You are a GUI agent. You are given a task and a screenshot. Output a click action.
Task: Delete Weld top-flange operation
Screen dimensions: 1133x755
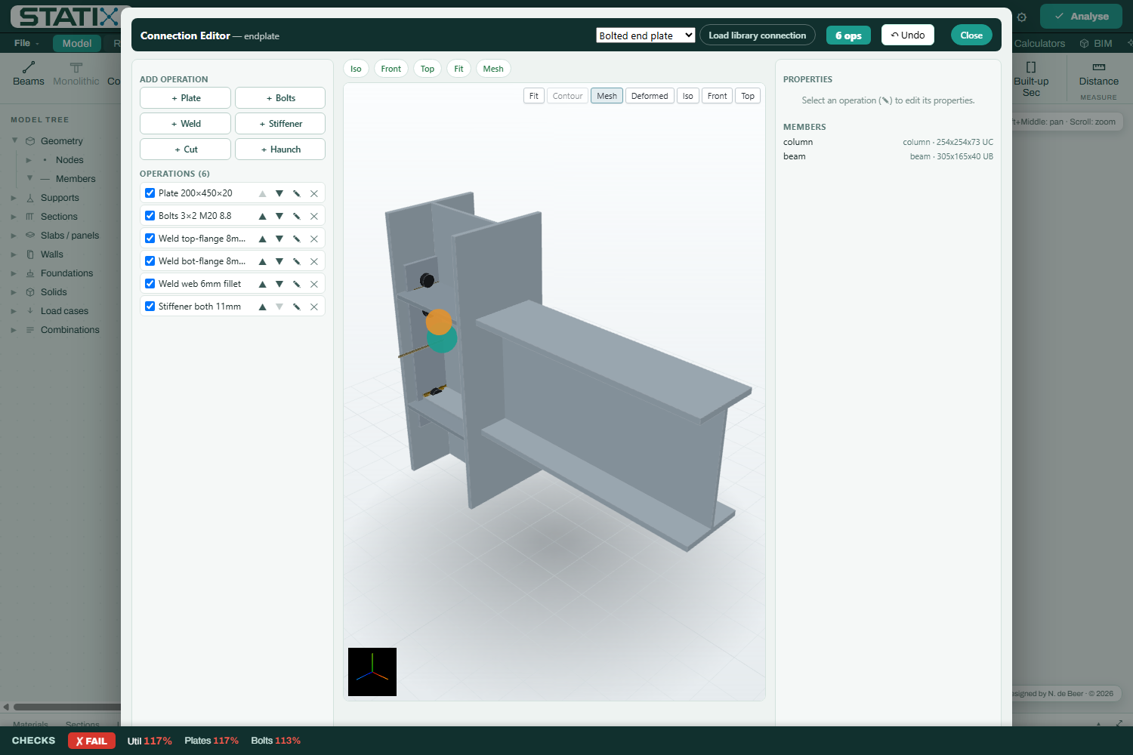point(314,239)
